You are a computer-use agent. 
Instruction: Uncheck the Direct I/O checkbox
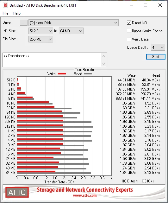coord(129,23)
